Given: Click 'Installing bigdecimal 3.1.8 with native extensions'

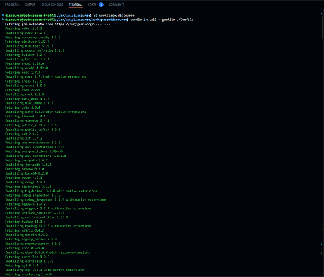Looking at the screenshot, I should tap(51, 191).
